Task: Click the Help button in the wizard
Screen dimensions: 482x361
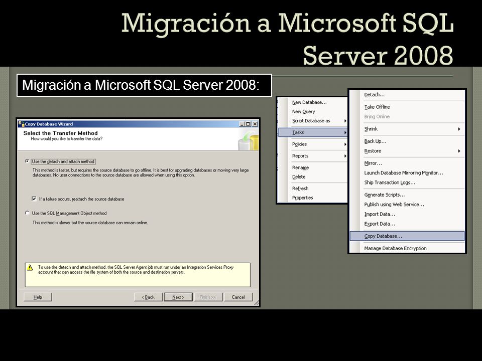Action: [x=38, y=297]
